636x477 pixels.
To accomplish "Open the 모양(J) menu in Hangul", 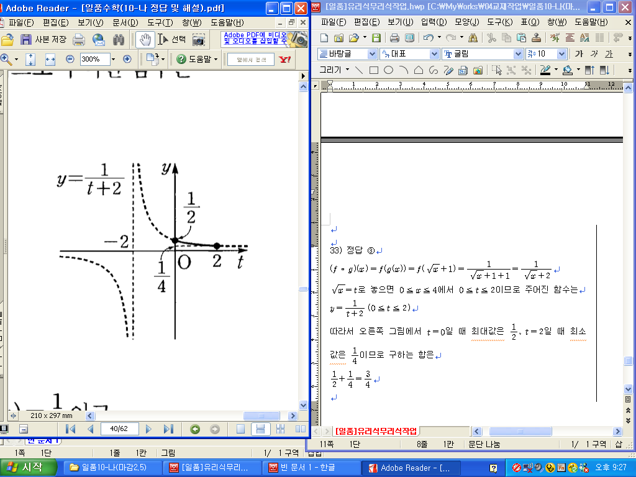I will (x=466, y=22).
